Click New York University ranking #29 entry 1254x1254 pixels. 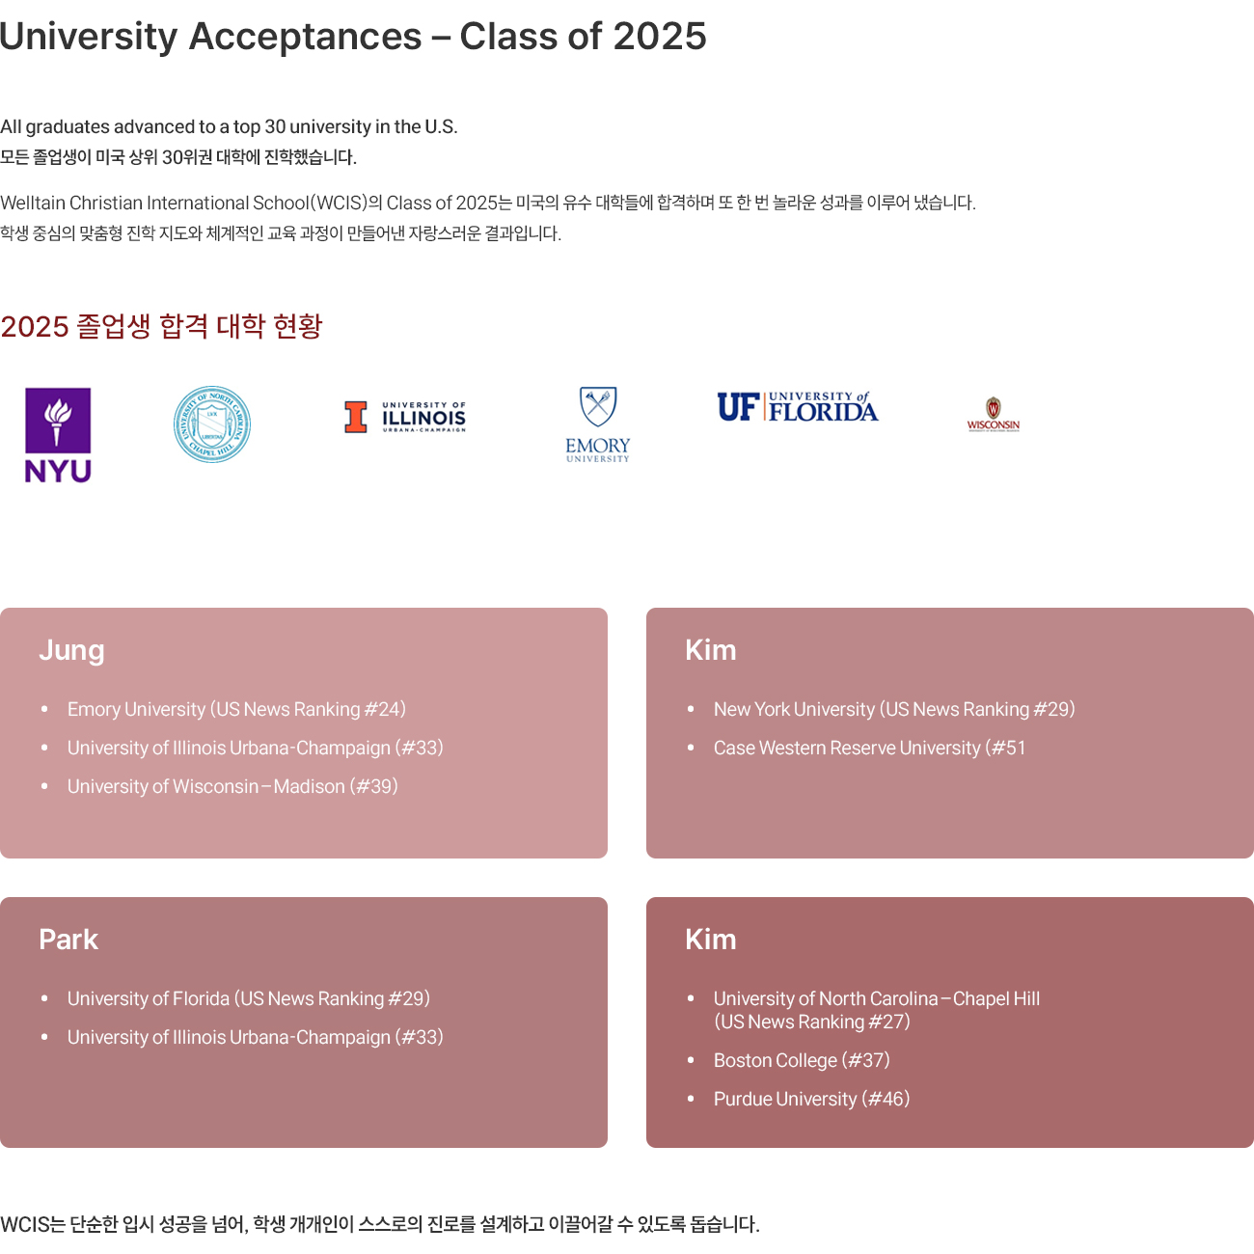coord(894,709)
